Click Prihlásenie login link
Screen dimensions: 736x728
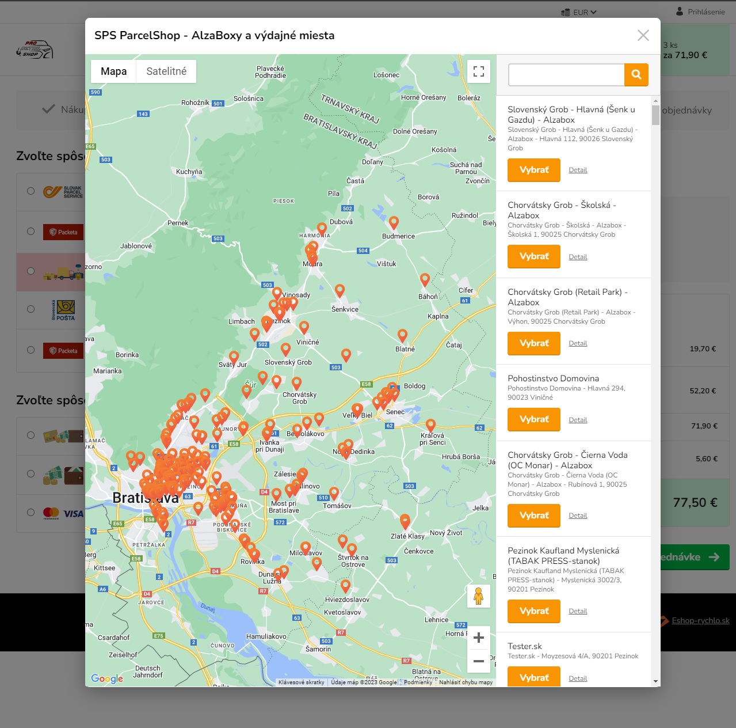(706, 12)
